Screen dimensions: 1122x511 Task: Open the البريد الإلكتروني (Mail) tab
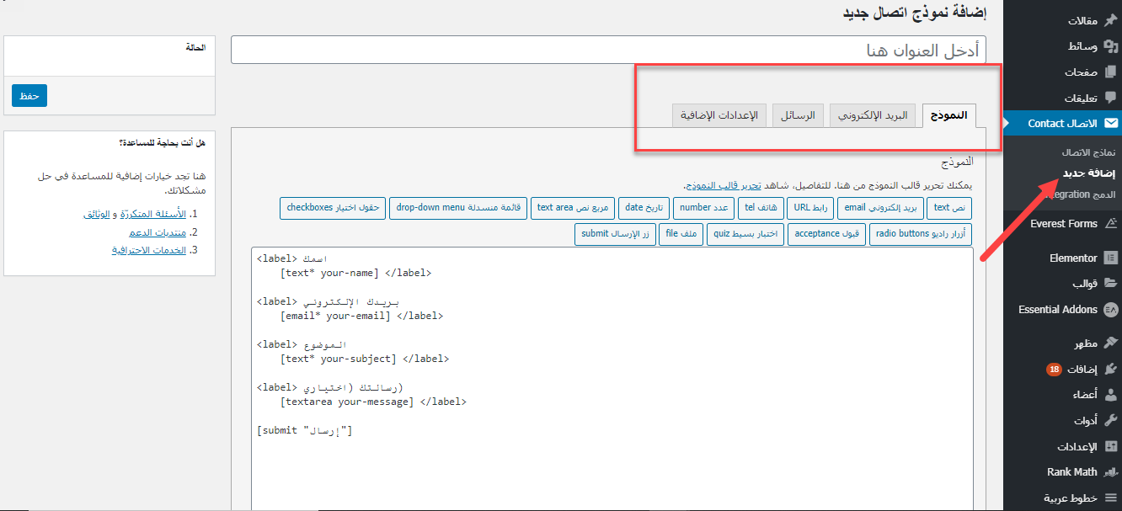874,115
